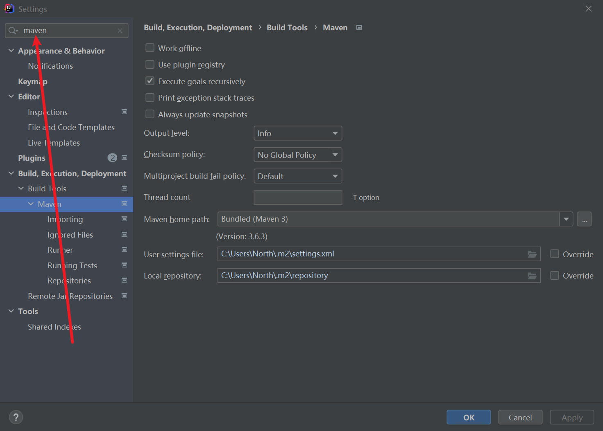Image resolution: width=603 pixels, height=431 pixels.
Task: Click the project-level icon next to Build Tools
Action: (125, 188)
